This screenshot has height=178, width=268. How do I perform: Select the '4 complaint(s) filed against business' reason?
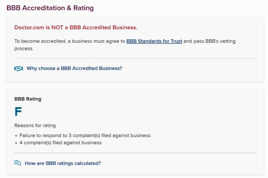(x=61, y=143)
